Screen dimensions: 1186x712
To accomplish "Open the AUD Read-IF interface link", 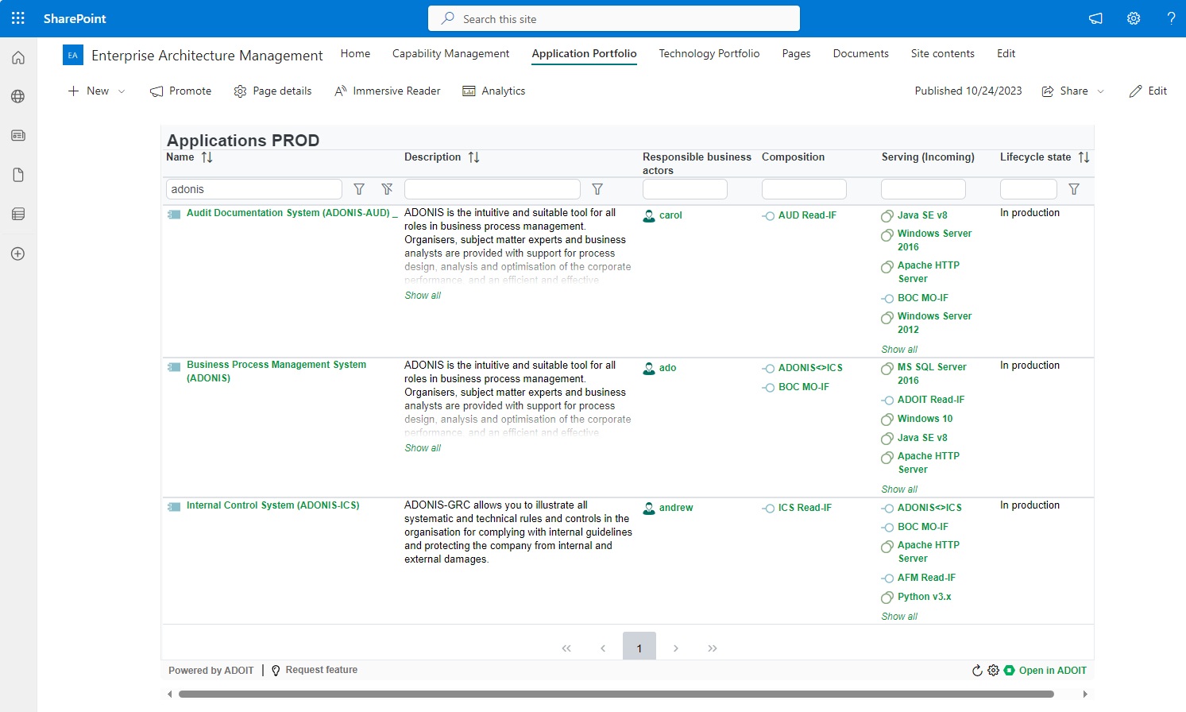I will pos(807,215).
